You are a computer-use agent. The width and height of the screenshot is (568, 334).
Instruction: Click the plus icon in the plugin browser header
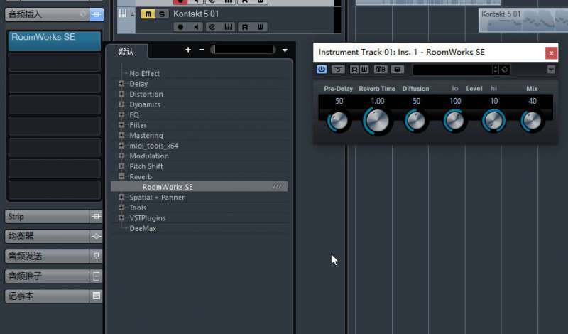(188, 50)
